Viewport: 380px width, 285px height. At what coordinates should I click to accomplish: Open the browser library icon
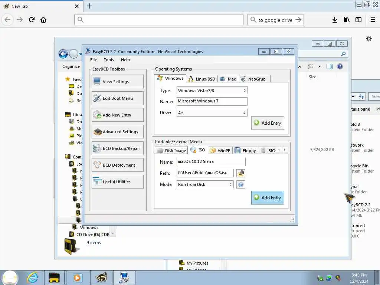[347, 20]
